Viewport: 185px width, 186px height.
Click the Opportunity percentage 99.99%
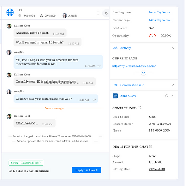tap(166, 36)
